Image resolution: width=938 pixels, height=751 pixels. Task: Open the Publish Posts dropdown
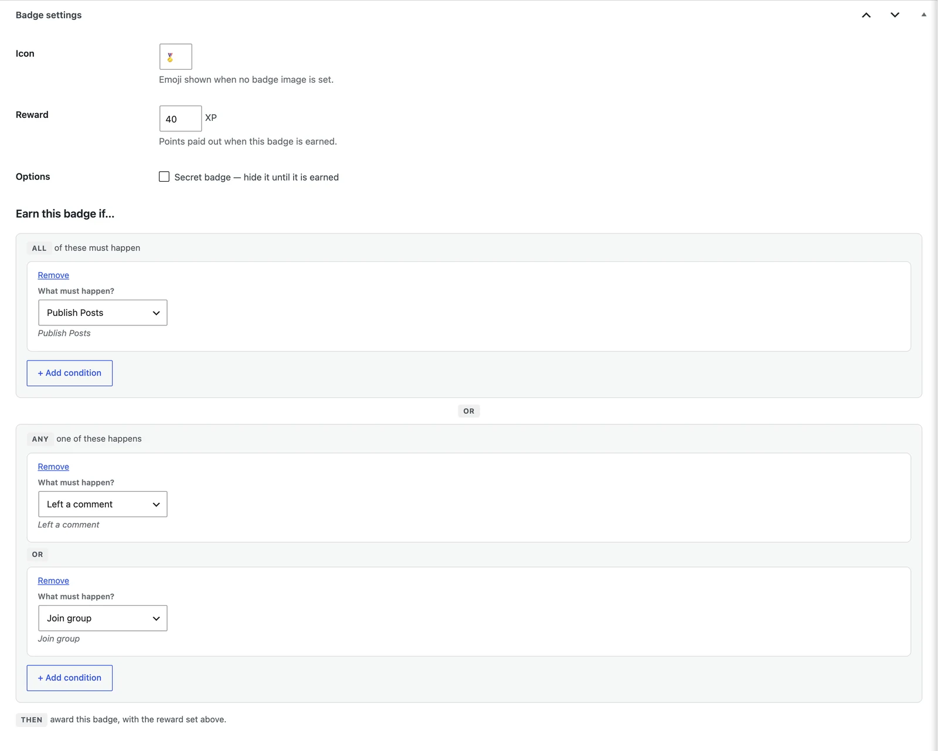coord(103,312)
